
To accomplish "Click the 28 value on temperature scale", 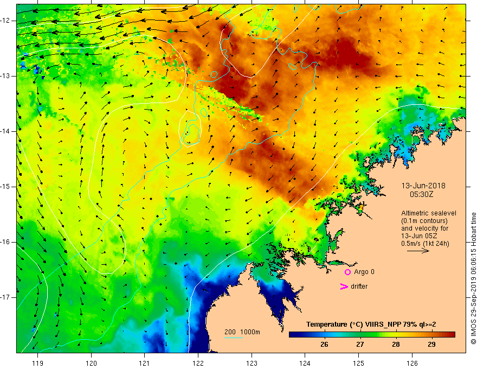I will click(x=396, y=345).
